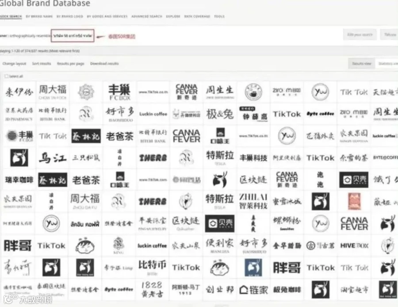
Task: Select the 古茗 logo result
Action: tap(320, 246)
